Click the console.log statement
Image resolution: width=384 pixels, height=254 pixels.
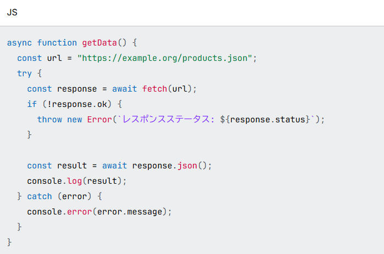coord(77,181)
